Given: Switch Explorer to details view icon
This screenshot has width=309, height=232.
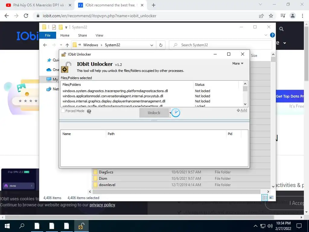Looking at the screenshot, I should coord(265,198).
